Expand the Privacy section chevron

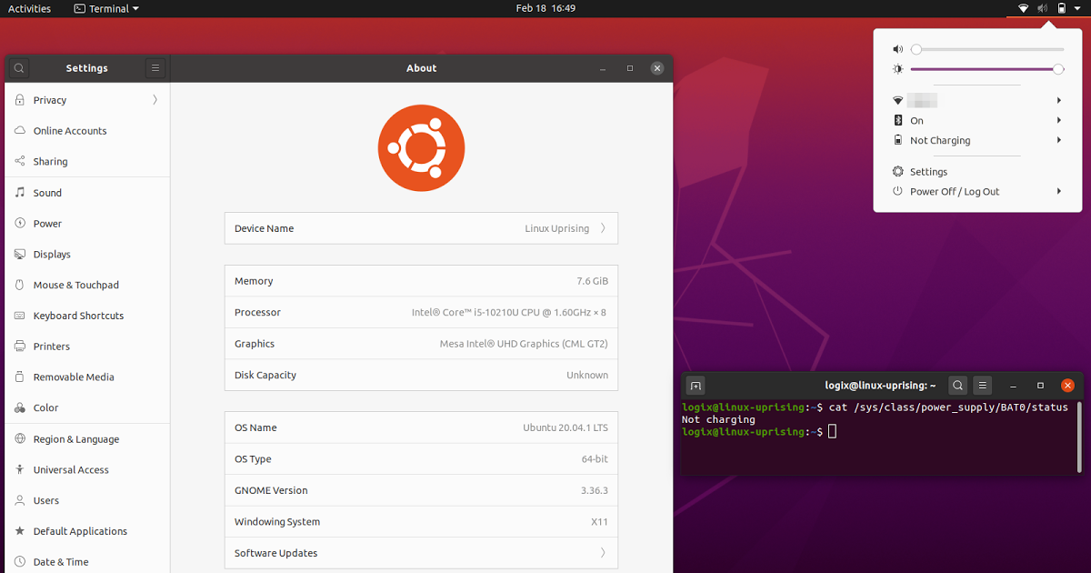(x=155, y=100)
